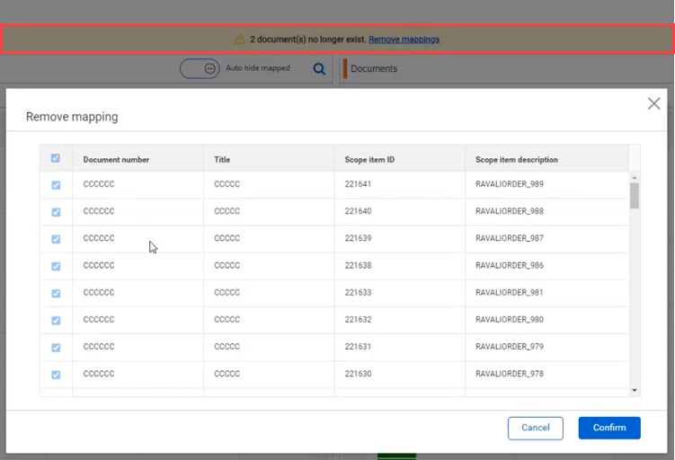Toggle the Auto hide mapped switch
The height and width of the screenshot is (460, 675).
point(200,68)
